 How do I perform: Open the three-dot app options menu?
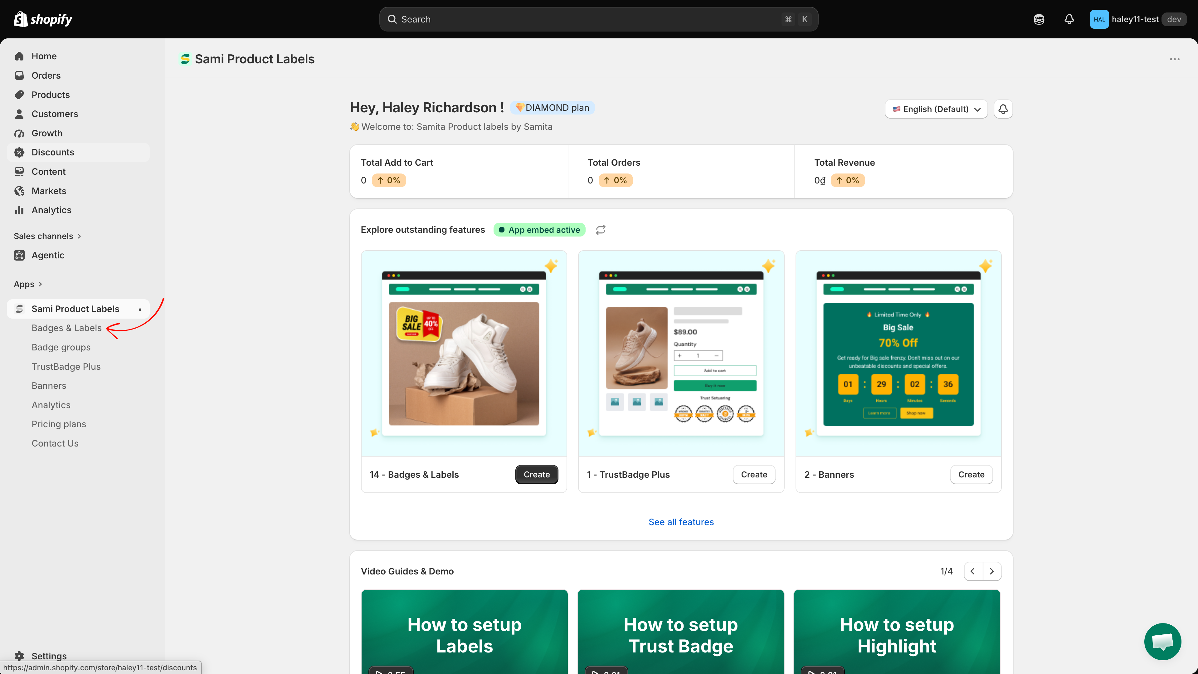(x=1175, y=59)
